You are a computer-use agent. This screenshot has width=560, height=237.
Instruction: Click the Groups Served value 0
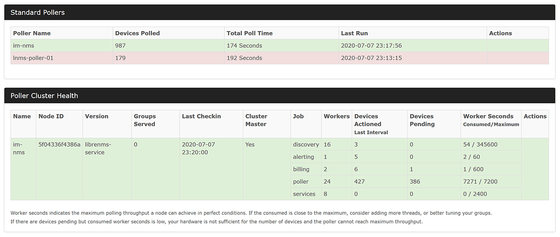pos(136,145)
